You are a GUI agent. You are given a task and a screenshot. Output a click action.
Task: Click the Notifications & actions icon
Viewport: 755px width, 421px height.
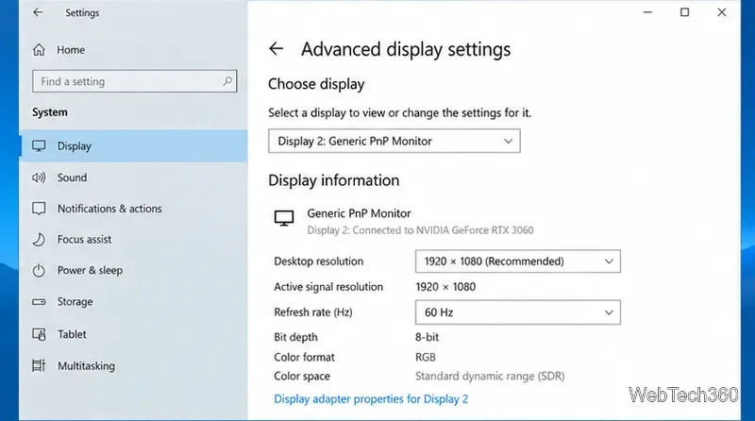[x=39, y=208]
